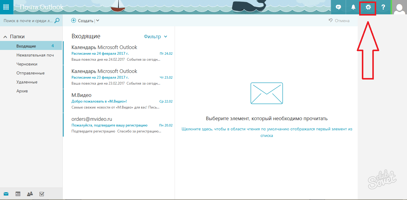407x200 pixels.
Task: Click the mail search input field
Action: tap(28, 21)
